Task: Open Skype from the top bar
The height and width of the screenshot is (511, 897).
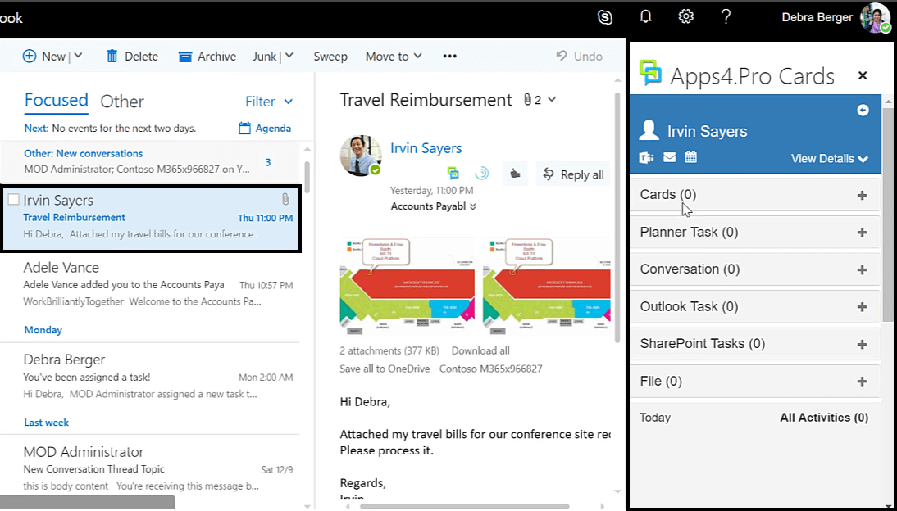Action: coord(604,17)
